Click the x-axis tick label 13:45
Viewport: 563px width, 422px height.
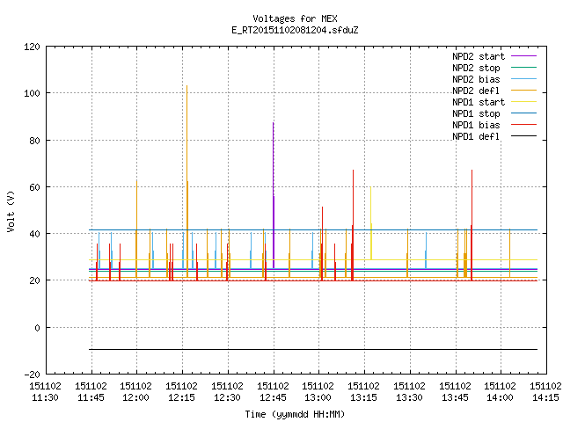[x=455, y=397]
